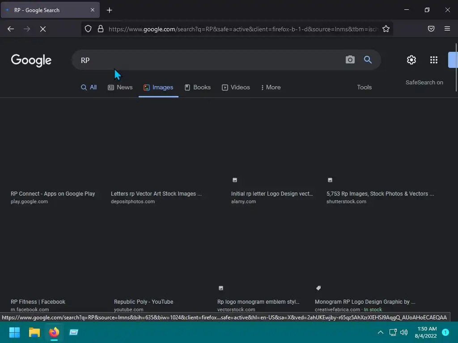Click the page vertical scrollbar
Image resolution: width=458 pixels, height=343 pixels.
pyautogui.click(x=456, y=67)
